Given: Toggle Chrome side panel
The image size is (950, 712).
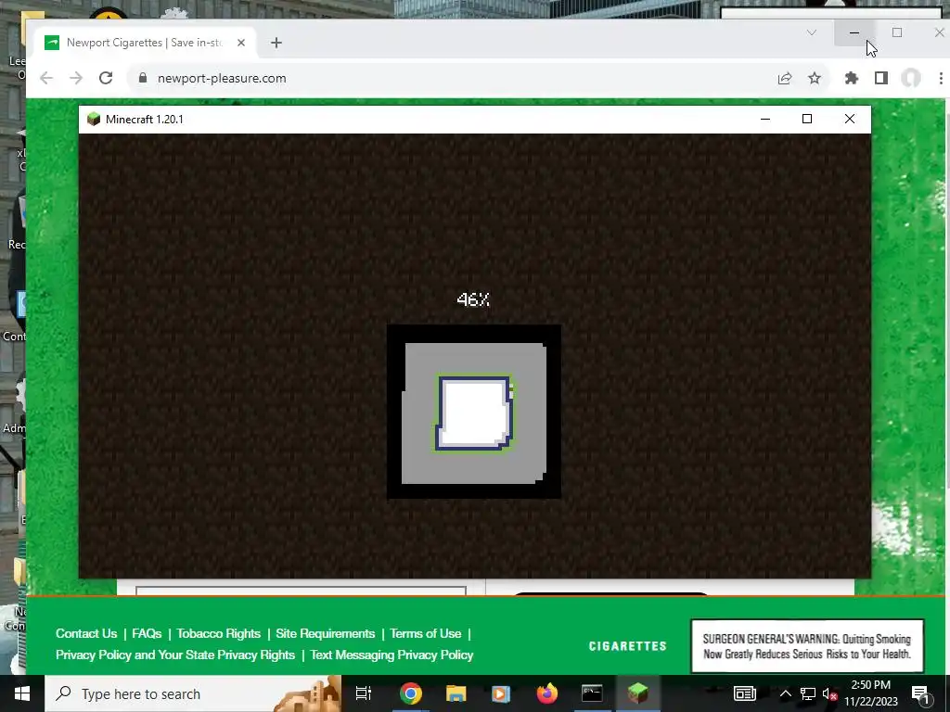Looking at the screenshot, I should [x=881, y=78].
